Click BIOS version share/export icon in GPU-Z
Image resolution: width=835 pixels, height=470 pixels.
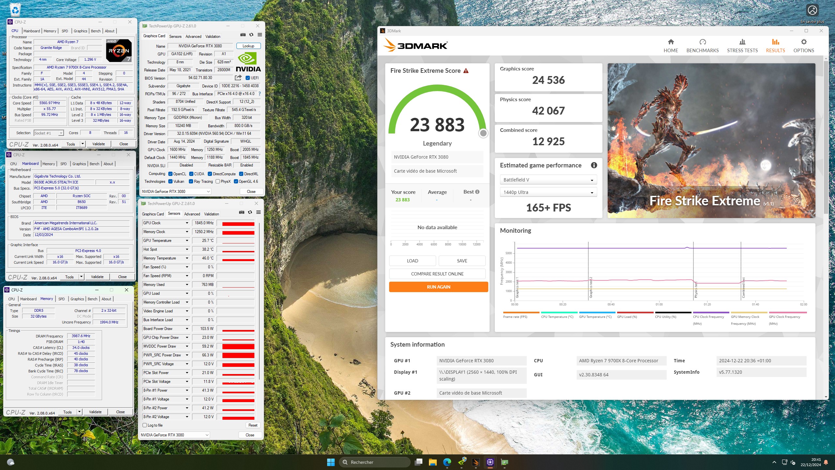click(x=238, y=78)
